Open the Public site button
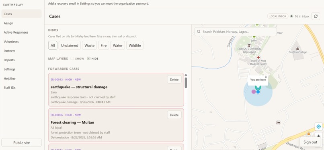Screen dimensions: 324x150 [x=21, y=143]
